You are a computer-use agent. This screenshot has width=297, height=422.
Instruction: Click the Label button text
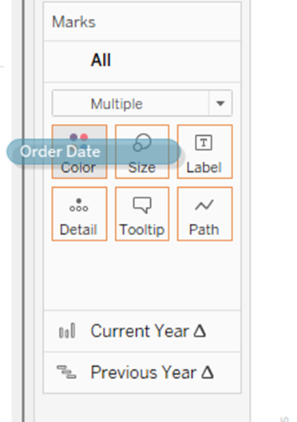click(x=204, y=167)
